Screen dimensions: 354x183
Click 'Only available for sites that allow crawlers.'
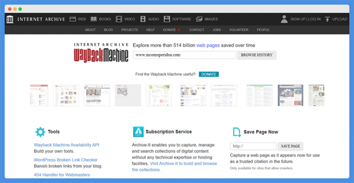click(261, 168)
